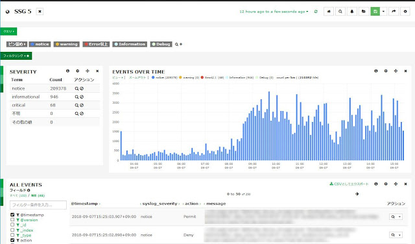The height and width of the screenshot is (244, 415).
Task: Exclude critical term with ban icon
Action: point(82,105)
